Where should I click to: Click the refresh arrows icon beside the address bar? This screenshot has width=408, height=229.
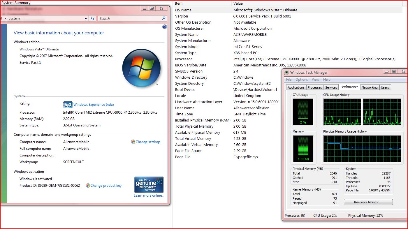pyautogui.click(x=92, y=18)
